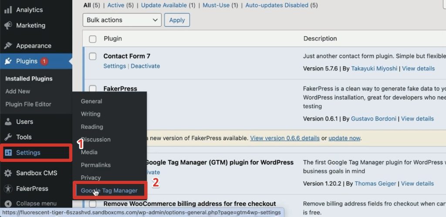Image resolution: width=446 pixels, height=217 pixels.
Task: Click the Sandbox CMS gear icon
Action: [x=8, y=173]
